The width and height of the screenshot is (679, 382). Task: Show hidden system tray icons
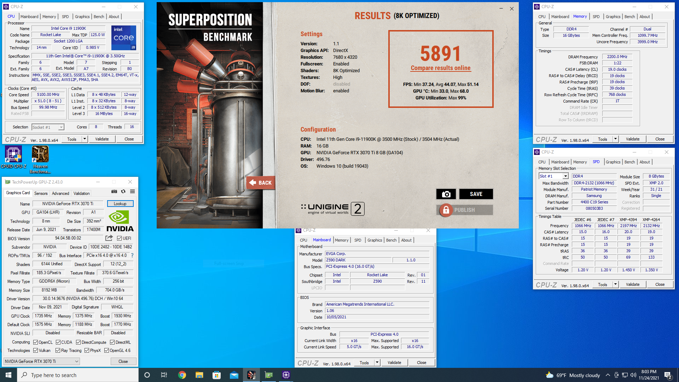point(608,375)
